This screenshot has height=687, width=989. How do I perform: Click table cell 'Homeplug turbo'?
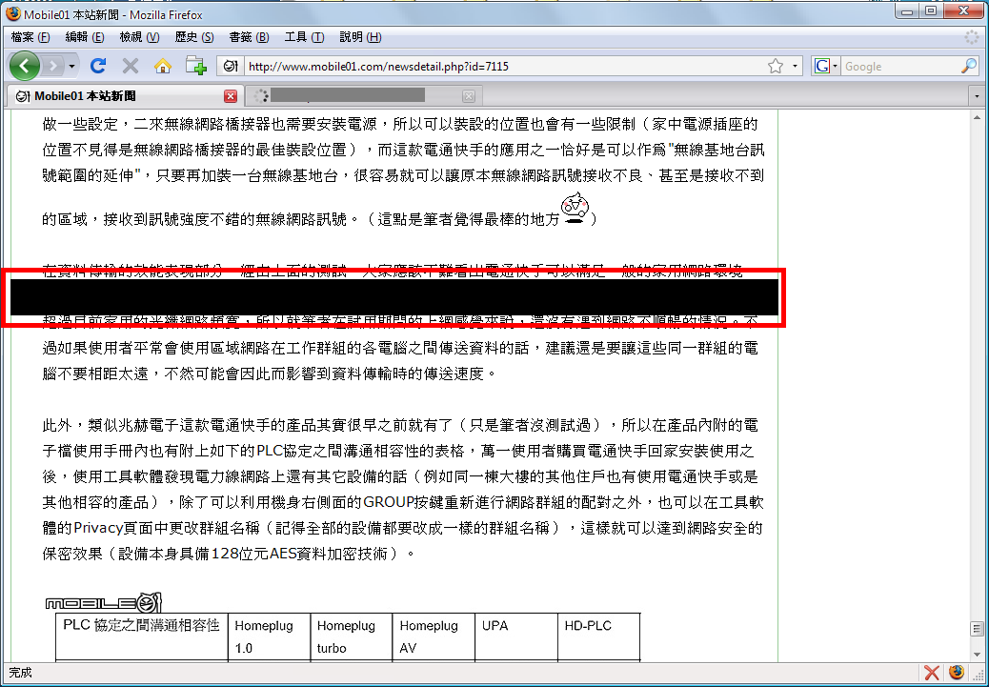tap(352, 636)
